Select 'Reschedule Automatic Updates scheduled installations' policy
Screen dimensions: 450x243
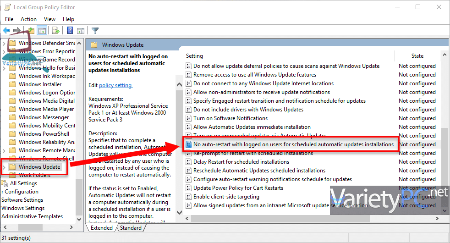(x=259, y=171)
